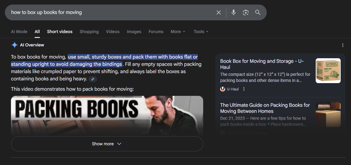The width and height of the screenshot is (351, 165).
Task: Open the Forums tab
Action: (156, 32)
